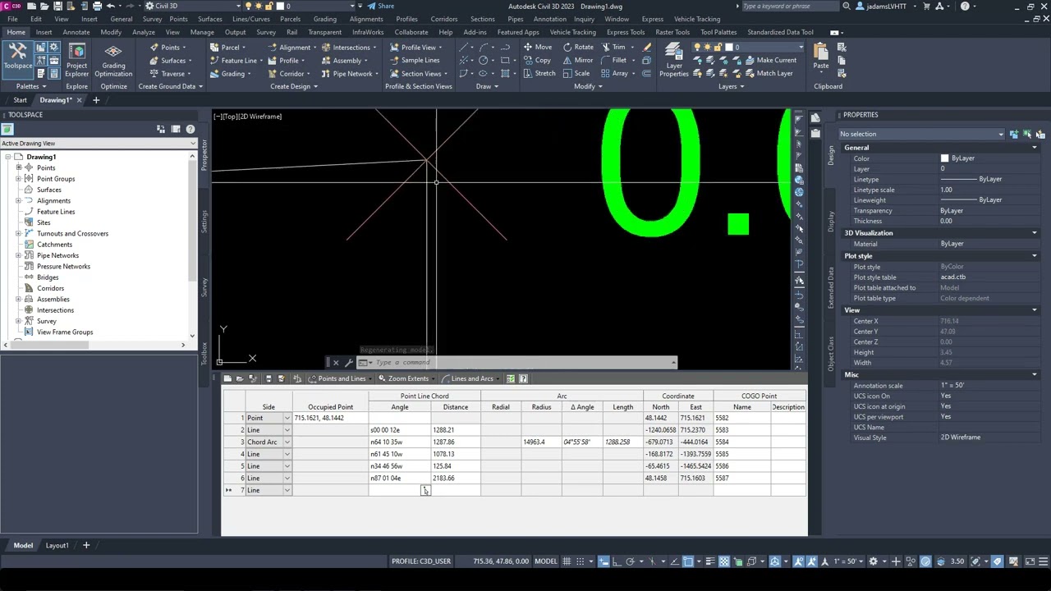The image size is (1051, 591).
Task: Click the command line customize wrench icon
Action: point(348,362)
